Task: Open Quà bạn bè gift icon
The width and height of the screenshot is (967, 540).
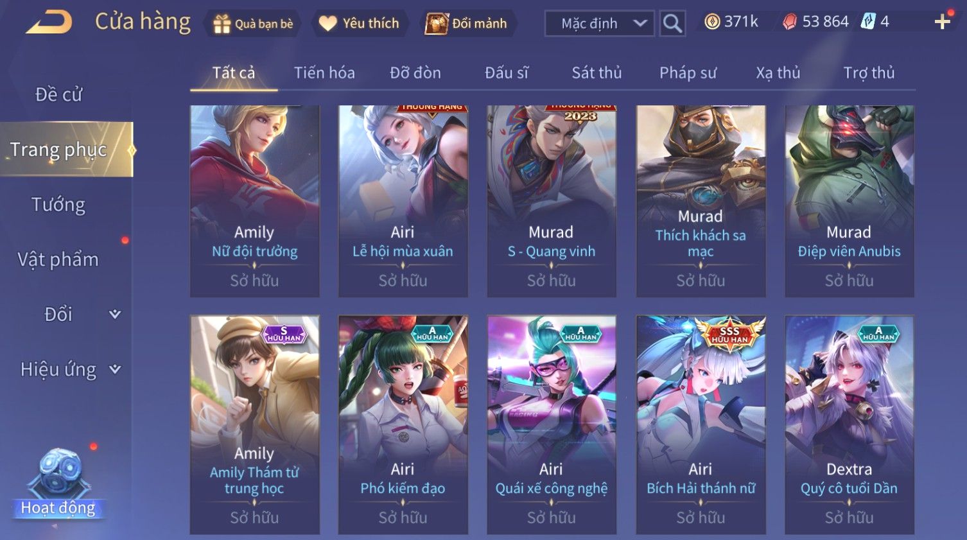Action: [222, 24]
